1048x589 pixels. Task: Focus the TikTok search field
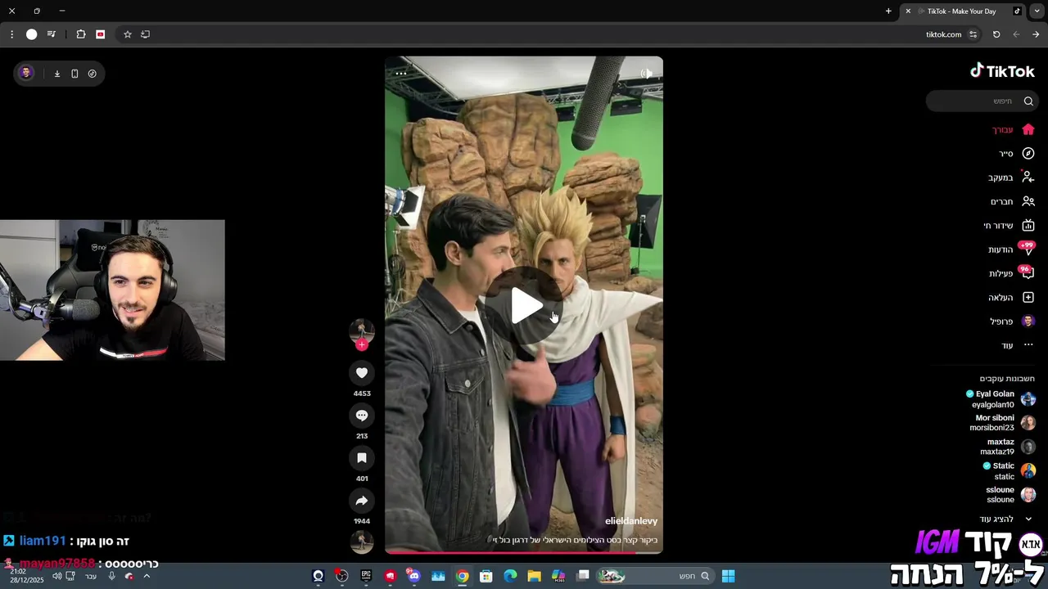point(981,101)
